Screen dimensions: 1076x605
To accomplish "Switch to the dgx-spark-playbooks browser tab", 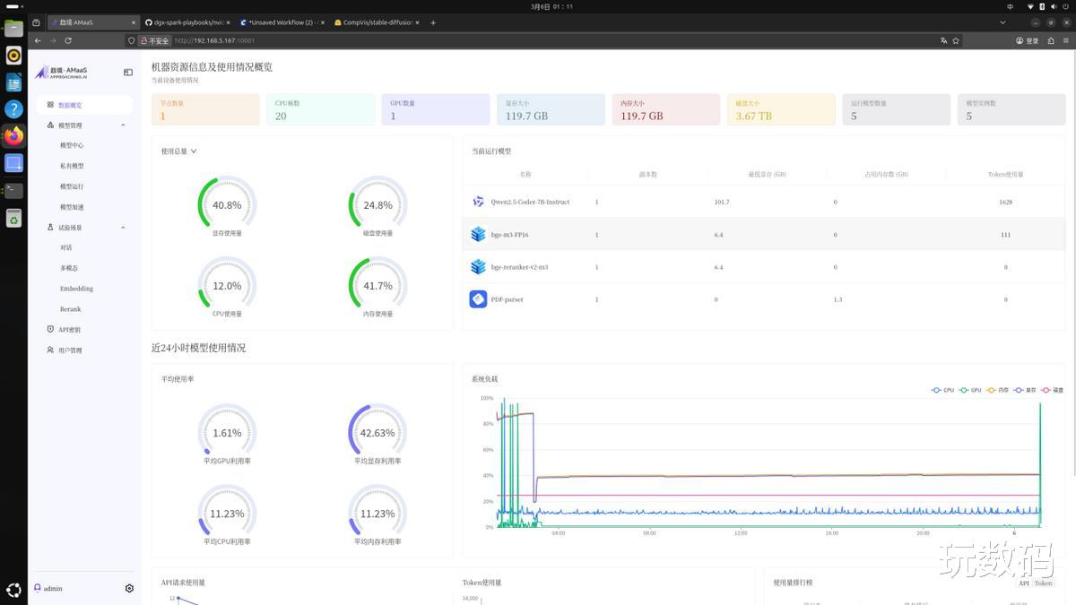I will tap(184, 22).
